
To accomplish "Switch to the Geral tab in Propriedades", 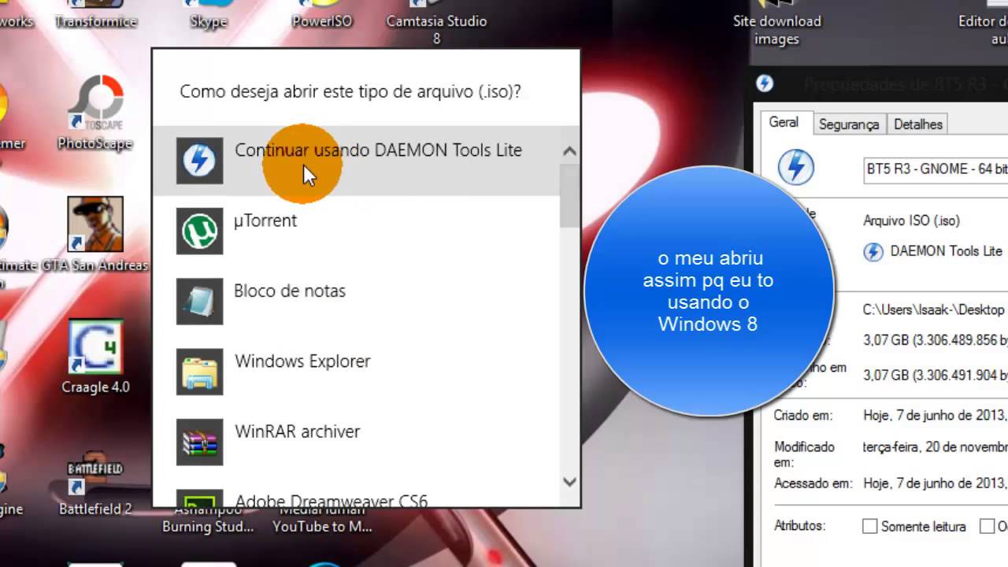I will [x=784, y=123].
